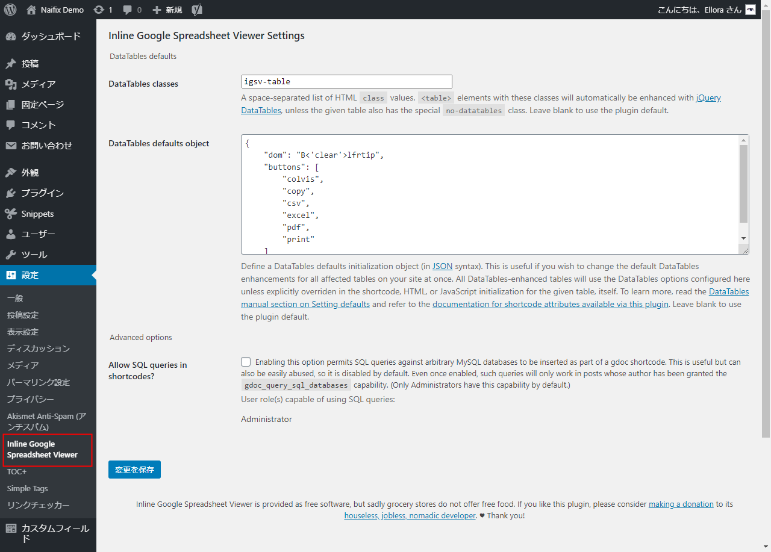Click the gdoc_query_sql_databases capability code
Viewport: 771px width, 552px height.
(x=296, y=385)
